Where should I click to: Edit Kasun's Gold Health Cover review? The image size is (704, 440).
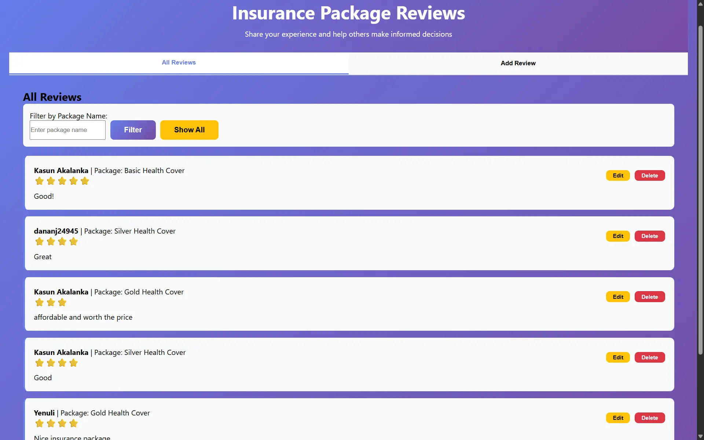(x=617, y=297)
